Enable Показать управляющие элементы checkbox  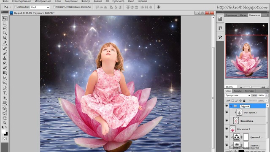(x=54, y=7)
